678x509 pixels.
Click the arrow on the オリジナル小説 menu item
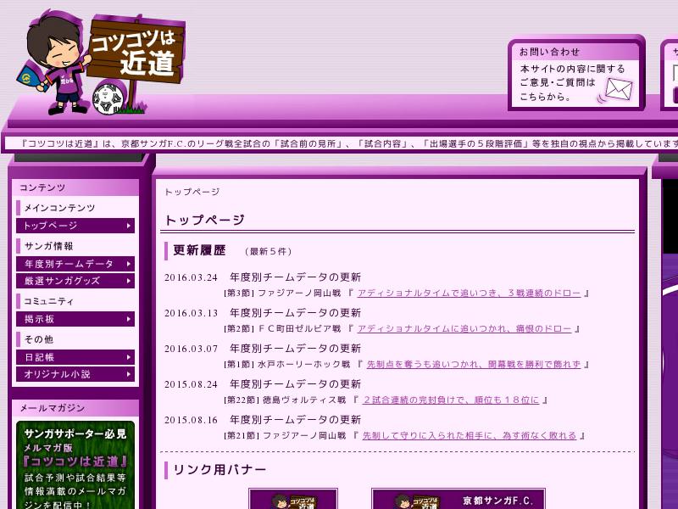pos(129,374)
